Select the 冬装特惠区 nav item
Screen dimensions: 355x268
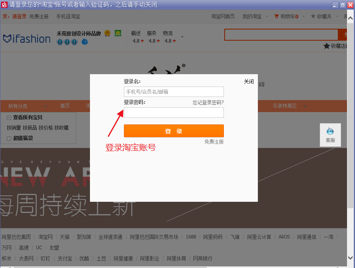click(x=285, y=106)
